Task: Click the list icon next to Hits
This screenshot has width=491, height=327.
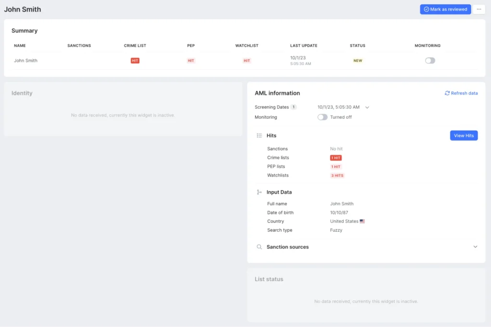Action: (x=258, y=135)
